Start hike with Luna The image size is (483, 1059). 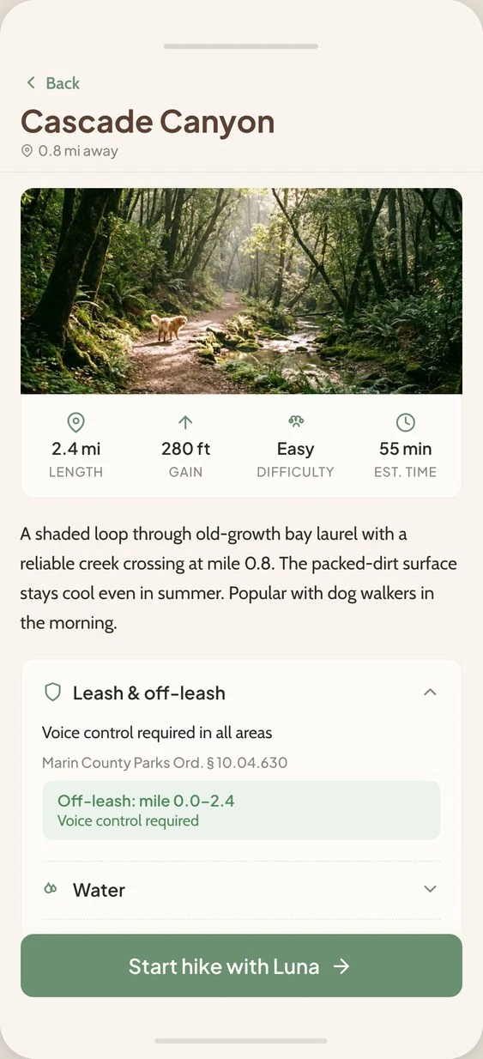(241, 965)
